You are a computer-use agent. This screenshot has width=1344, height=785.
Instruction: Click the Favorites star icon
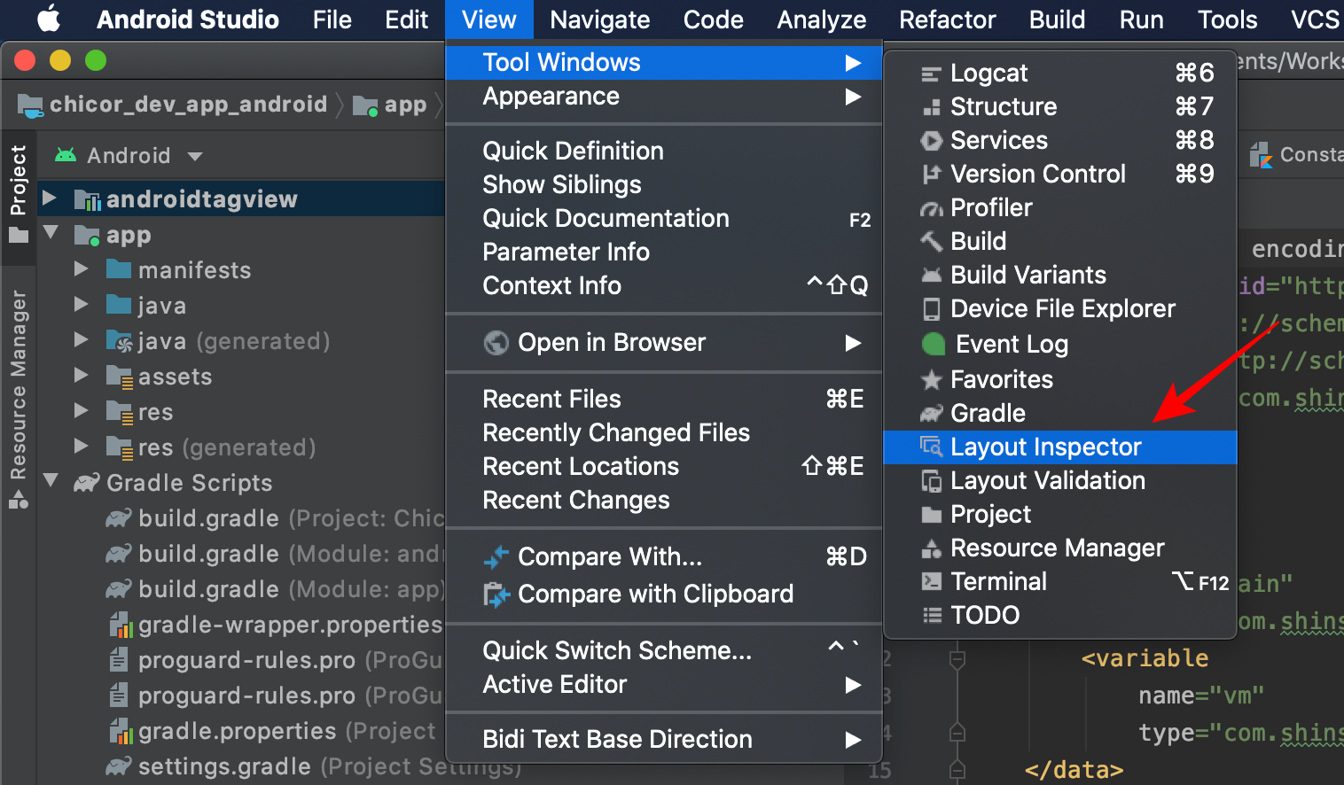(931, 380)
